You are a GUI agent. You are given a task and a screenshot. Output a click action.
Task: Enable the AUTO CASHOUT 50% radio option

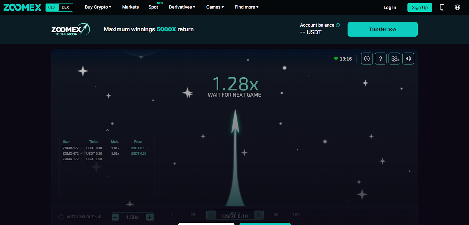click(x=61, y=217)
